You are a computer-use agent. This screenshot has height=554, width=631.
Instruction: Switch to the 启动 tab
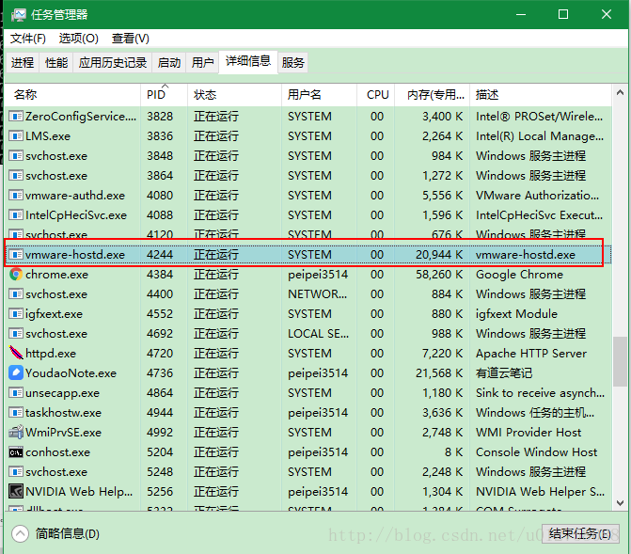pos(169,63)
